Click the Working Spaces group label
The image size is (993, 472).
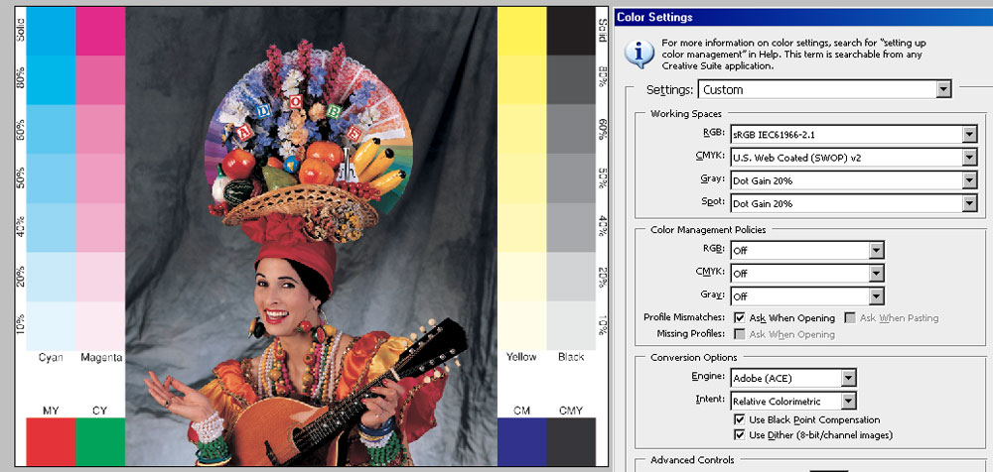[686, 114]
